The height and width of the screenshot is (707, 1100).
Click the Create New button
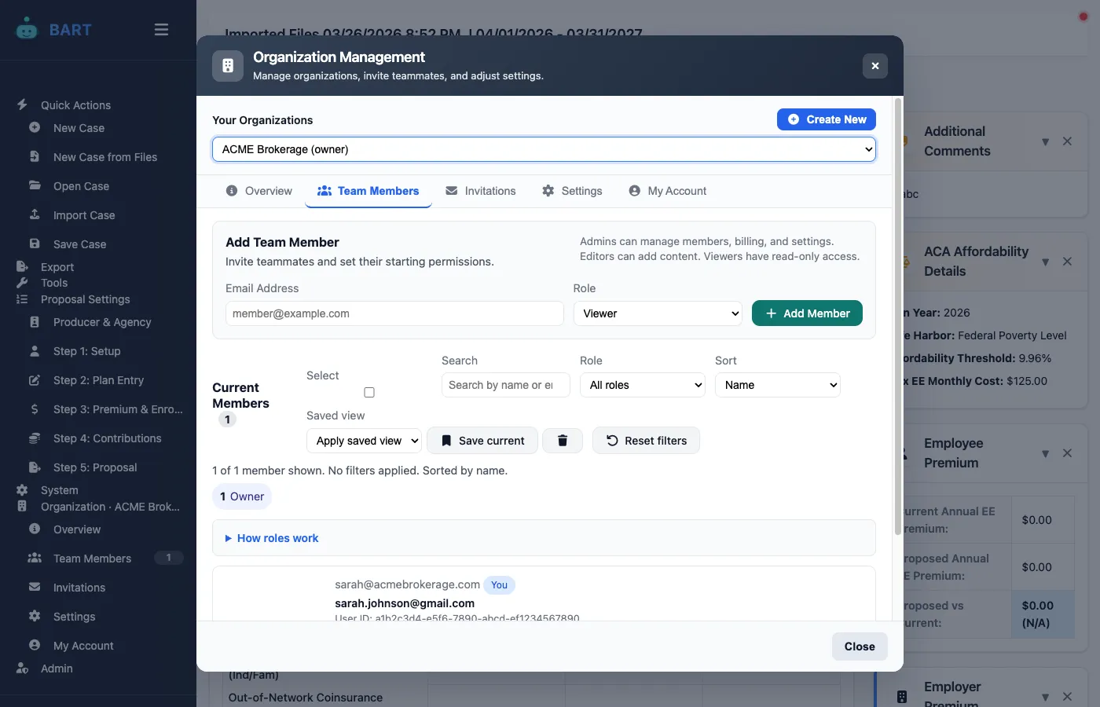(x=826, y=119)
